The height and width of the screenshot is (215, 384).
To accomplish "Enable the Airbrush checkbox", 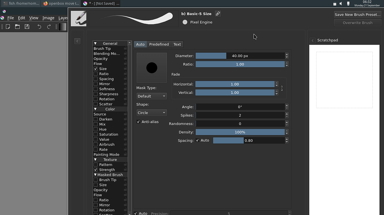I will tap(96, 144).
